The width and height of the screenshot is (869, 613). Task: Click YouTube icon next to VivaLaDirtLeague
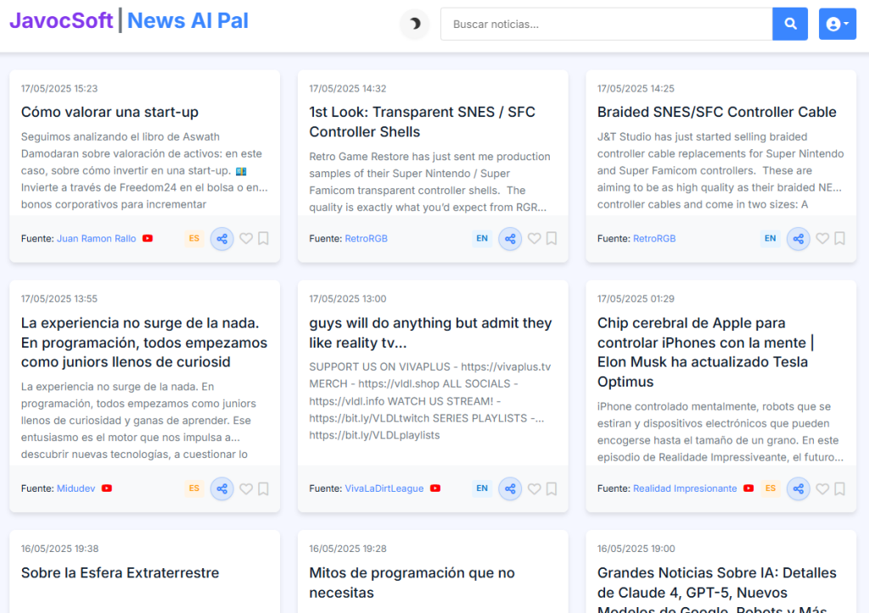435,488
